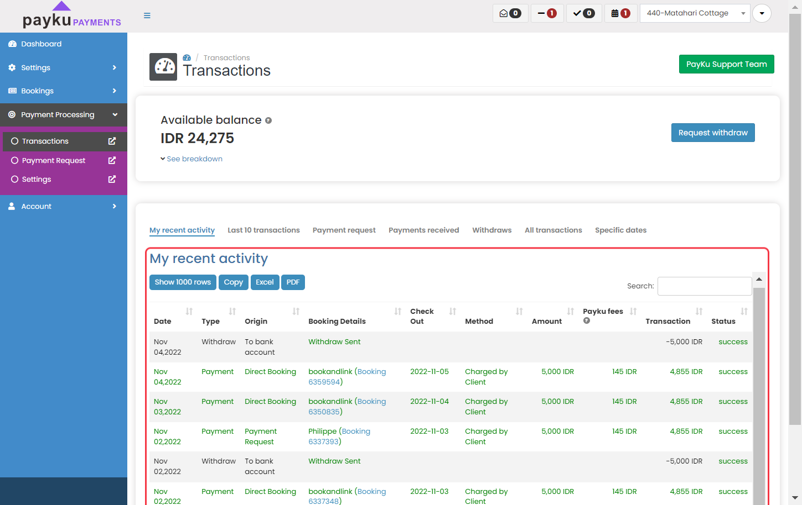Click the PDF export button
Image resolution: width=802 pixels, height=505 pixels.
coord(293,282)
